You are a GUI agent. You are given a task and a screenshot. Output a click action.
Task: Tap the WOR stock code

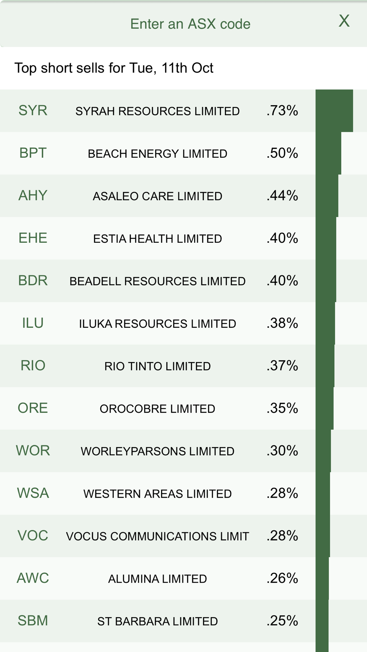coord(33,451)
